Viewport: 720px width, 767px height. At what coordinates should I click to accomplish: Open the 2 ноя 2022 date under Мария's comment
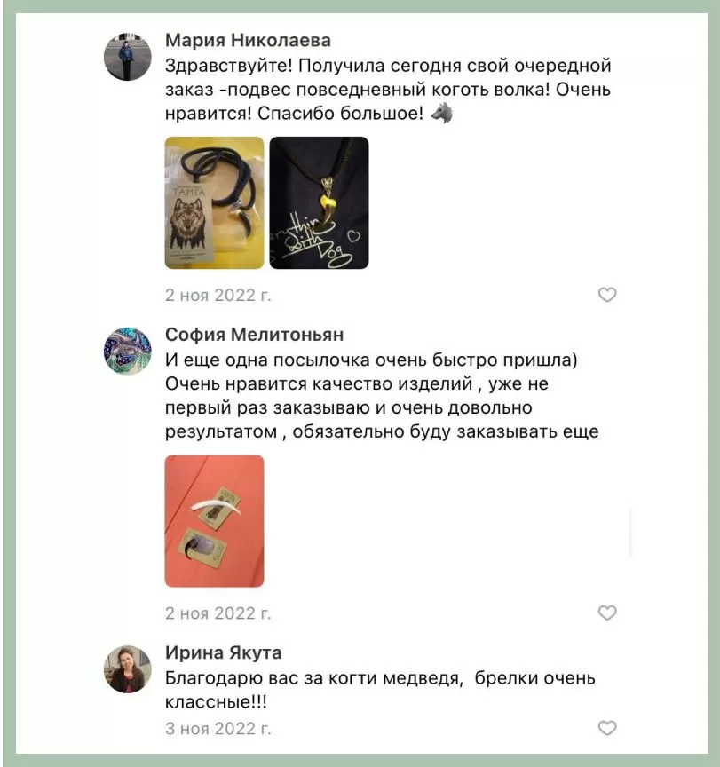click(218, 295)
